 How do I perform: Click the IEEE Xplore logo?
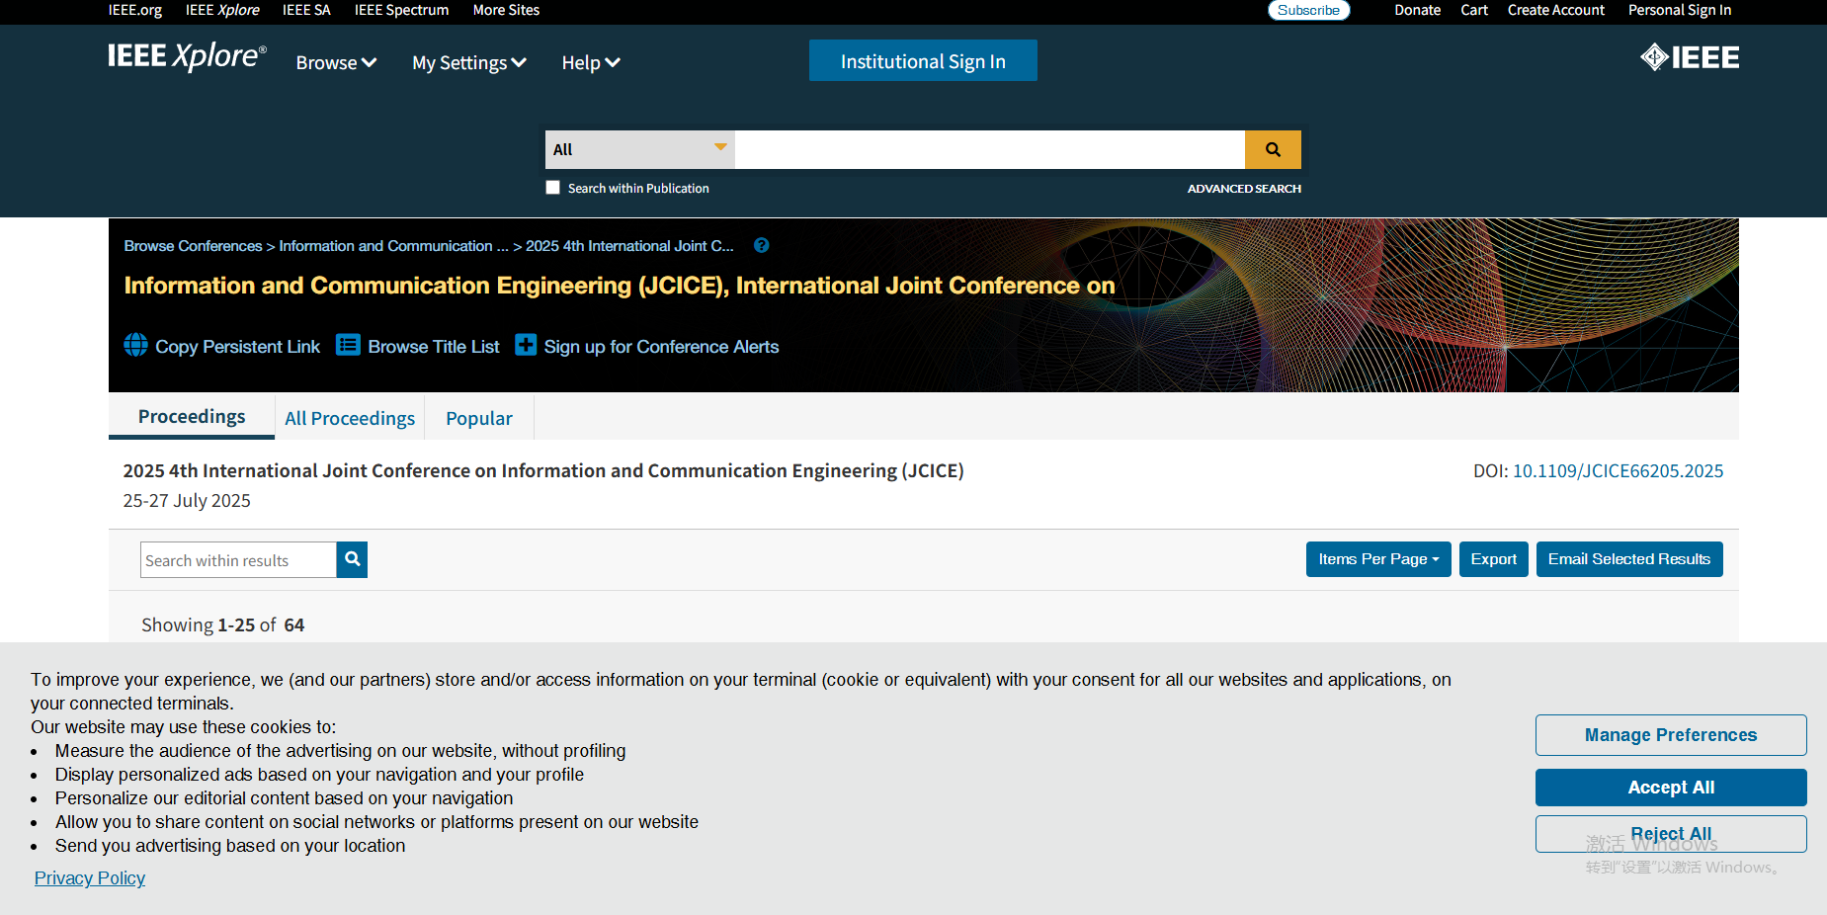coord(187,57)
